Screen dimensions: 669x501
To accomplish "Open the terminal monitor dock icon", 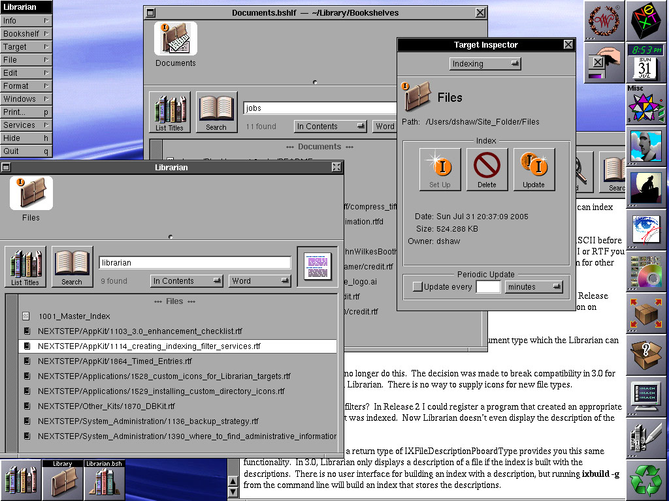I will pyautogui.click(x=647, y=397).
